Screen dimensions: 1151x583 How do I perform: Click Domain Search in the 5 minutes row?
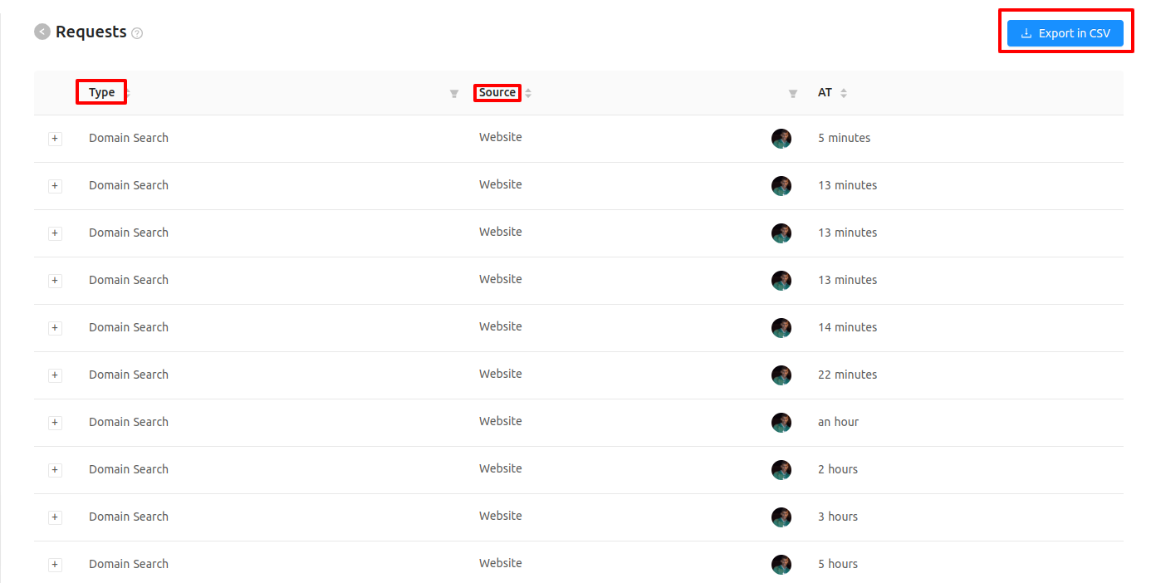point(129,138)
